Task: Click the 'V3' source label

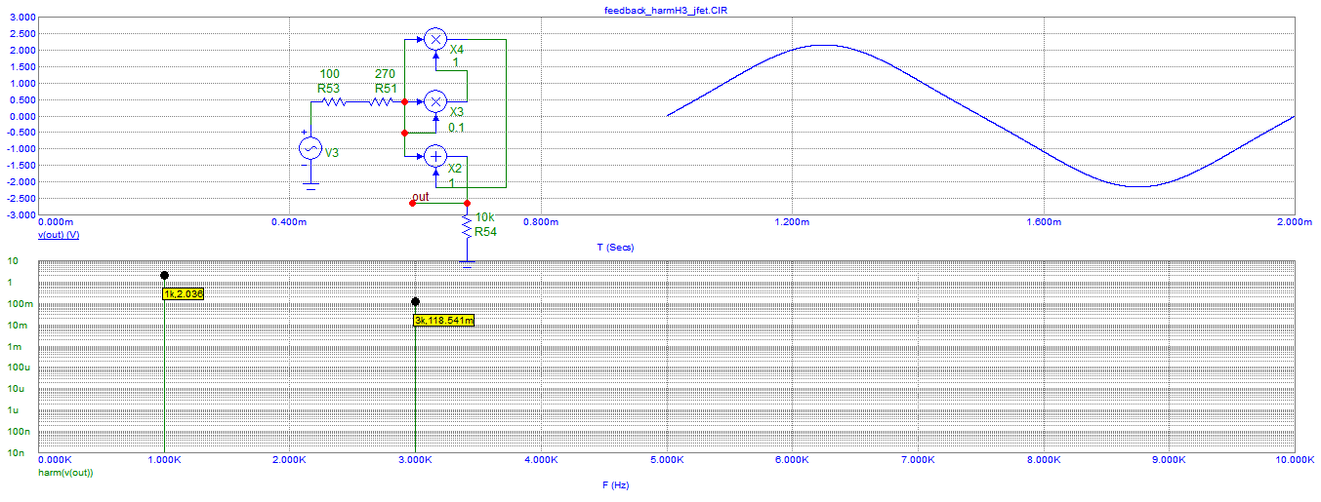Action: click(x=332, y=153)
